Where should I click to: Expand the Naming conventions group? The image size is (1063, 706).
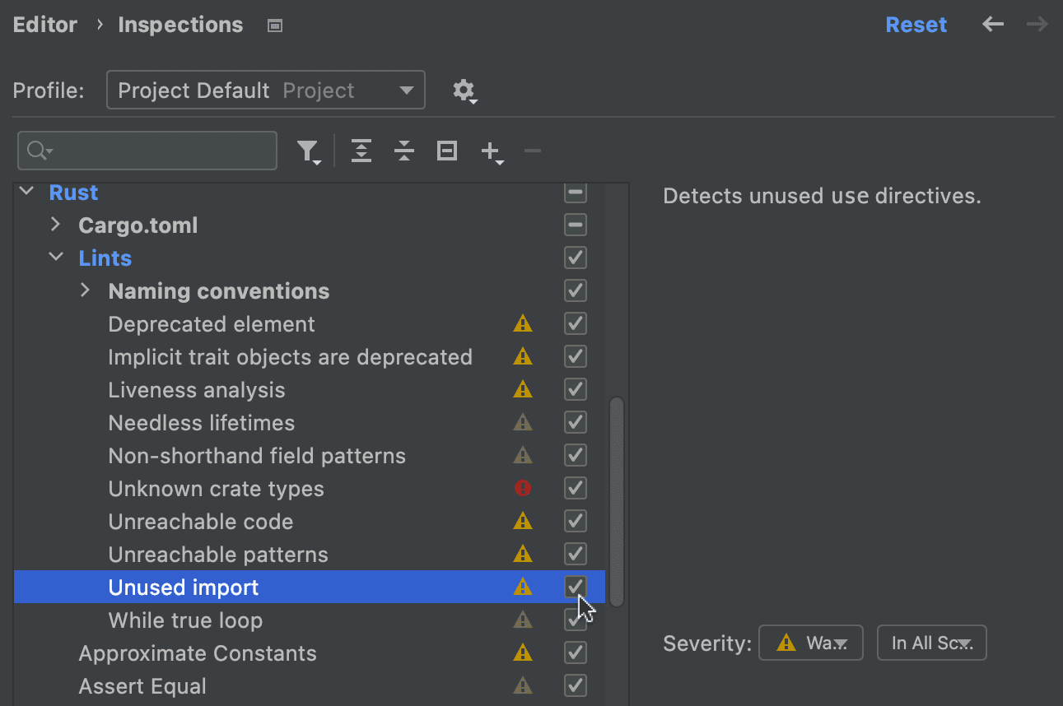click(x=84, y=290)
